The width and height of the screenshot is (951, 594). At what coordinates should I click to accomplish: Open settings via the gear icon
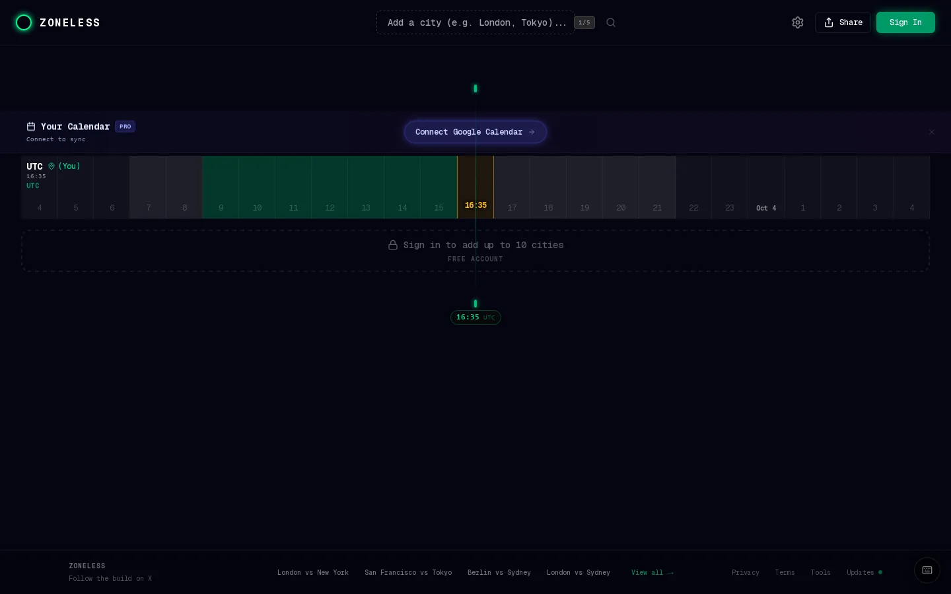click(x=798, y=22)
